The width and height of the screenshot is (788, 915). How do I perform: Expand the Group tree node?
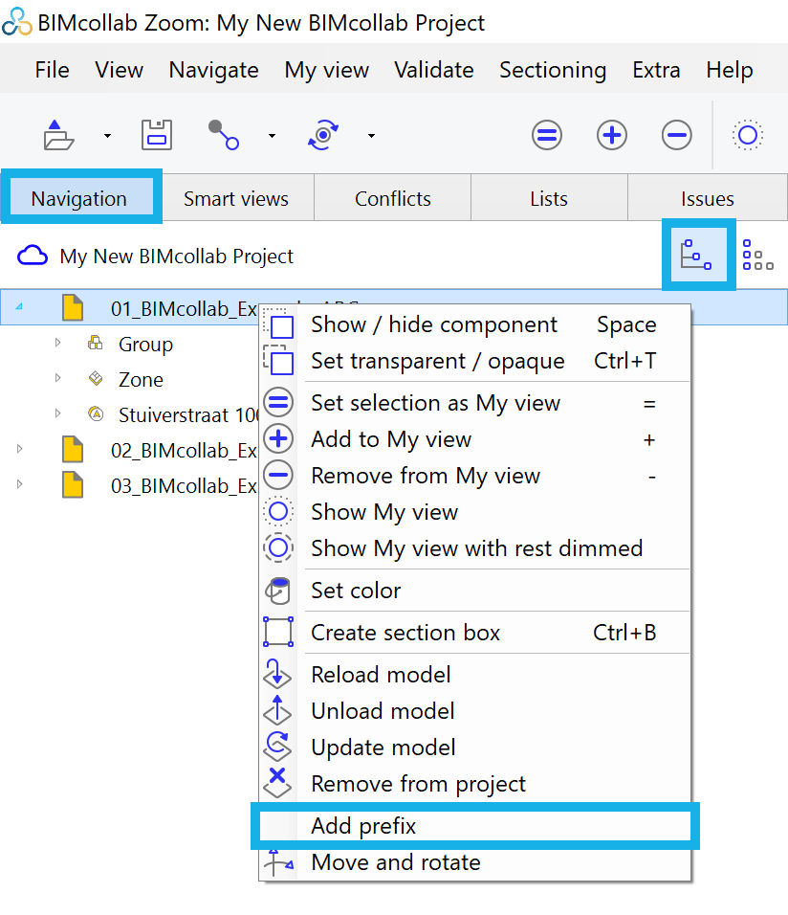point(57,343)
